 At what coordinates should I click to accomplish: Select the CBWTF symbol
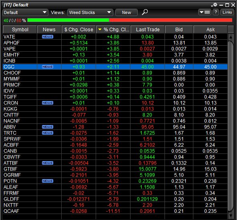tap(12, 157)
